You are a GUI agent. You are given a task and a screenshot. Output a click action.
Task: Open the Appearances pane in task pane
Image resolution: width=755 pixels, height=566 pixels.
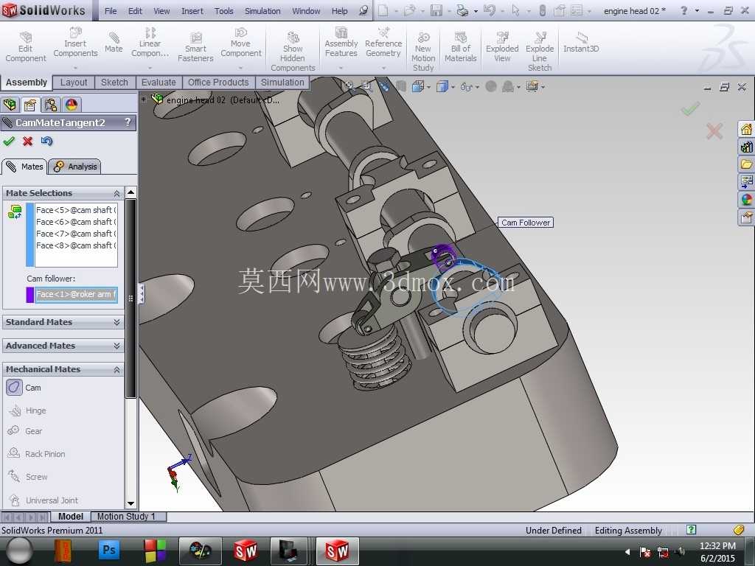pyautogui.click(x=746, y=199)
